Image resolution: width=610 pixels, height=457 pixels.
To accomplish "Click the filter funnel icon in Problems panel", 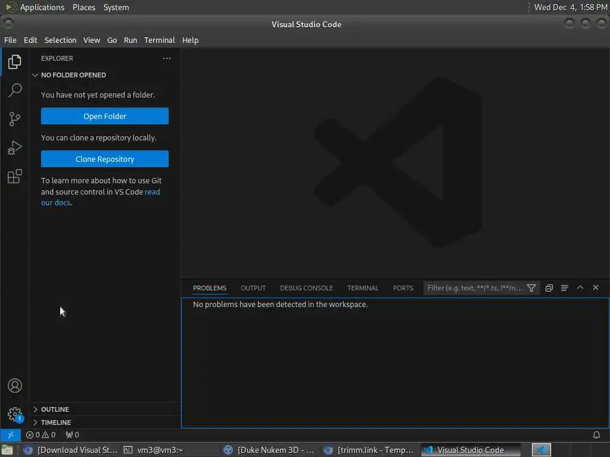I will pos(531,288).
